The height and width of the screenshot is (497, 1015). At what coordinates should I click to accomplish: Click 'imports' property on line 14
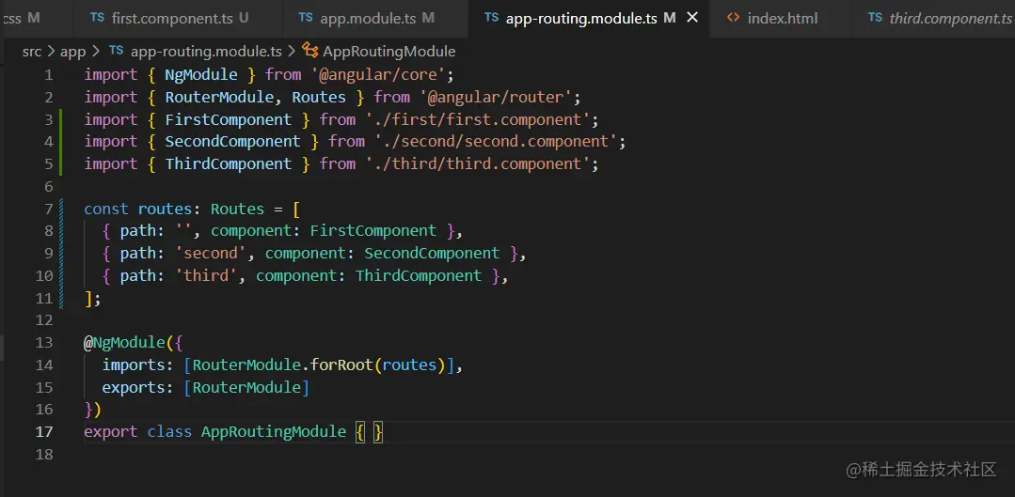pos(134,365)
